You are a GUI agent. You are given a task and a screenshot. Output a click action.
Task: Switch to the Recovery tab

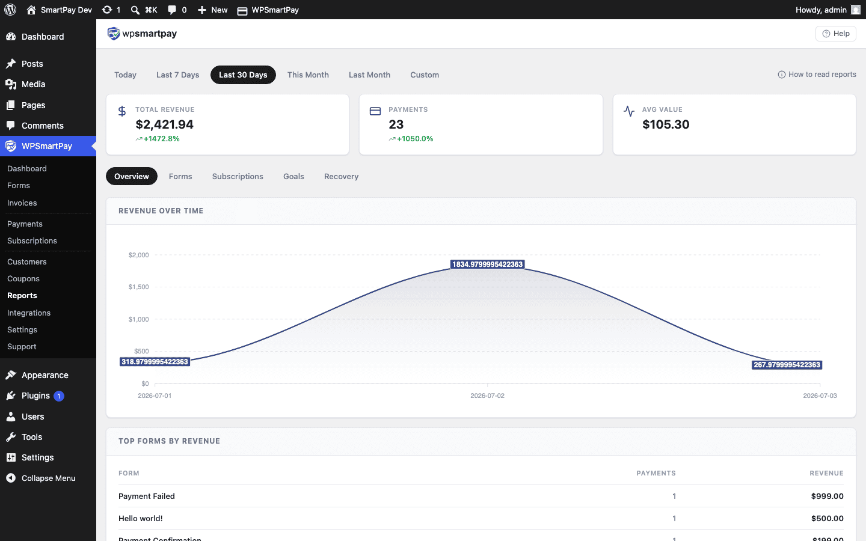point(341,176)
